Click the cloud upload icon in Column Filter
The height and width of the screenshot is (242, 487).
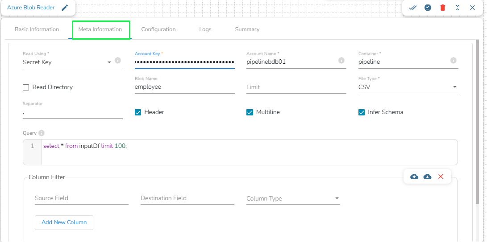click(414, 176)
